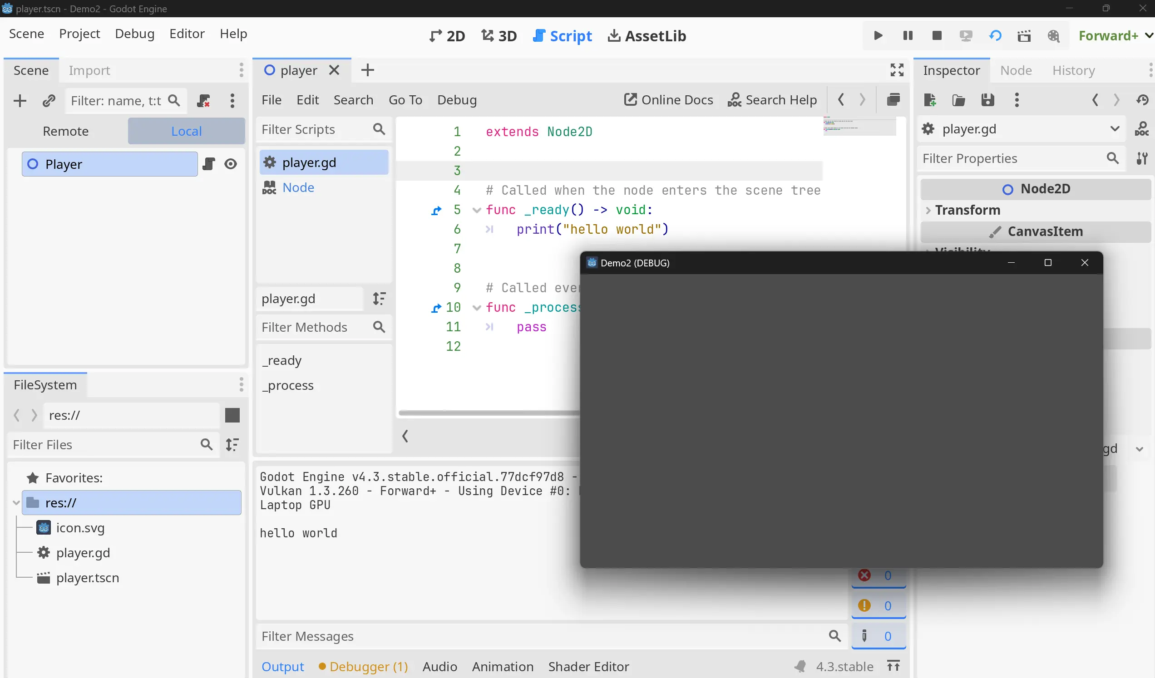Screen dimensions: 1155x678
Task: Stop the running project
Action: pos(937,36)
